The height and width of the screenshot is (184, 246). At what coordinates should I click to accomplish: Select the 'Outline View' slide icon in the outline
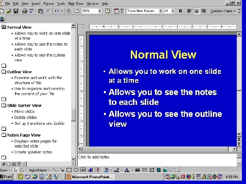(4, 72)
